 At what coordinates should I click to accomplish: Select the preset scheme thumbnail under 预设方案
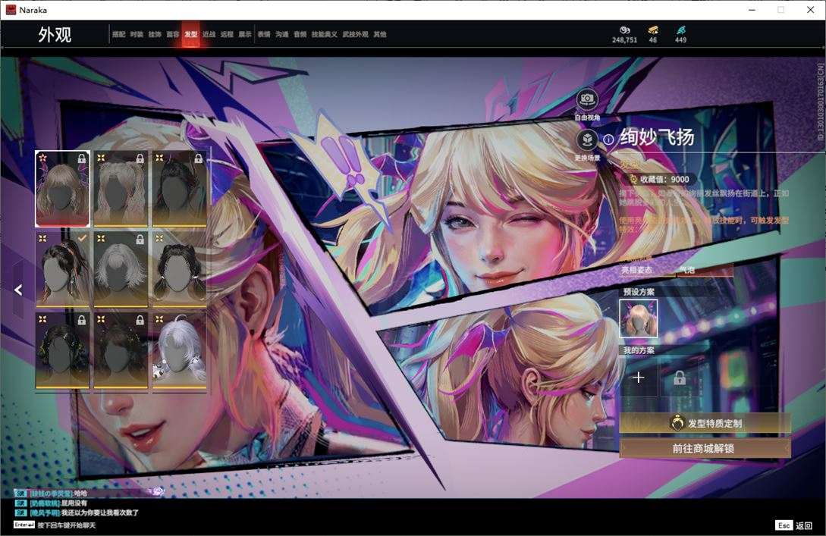point(639,318)
